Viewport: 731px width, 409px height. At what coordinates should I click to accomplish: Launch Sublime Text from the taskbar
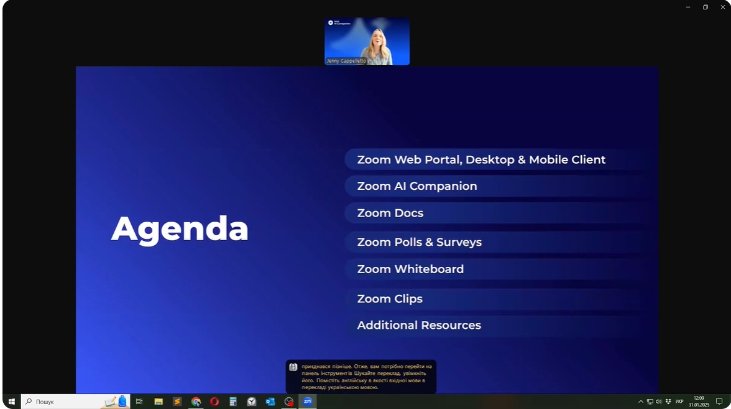click(x=177, y=402)
